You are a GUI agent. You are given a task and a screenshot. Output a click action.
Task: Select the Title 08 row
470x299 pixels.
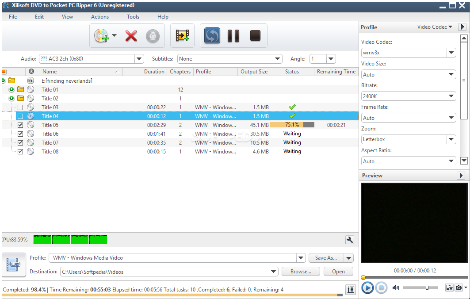click(x=180, y=151)
